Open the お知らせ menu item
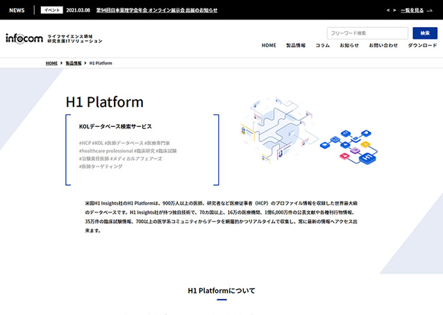Image resolution: width=443 pixels, height=315 pixels. tap(349, 45)
